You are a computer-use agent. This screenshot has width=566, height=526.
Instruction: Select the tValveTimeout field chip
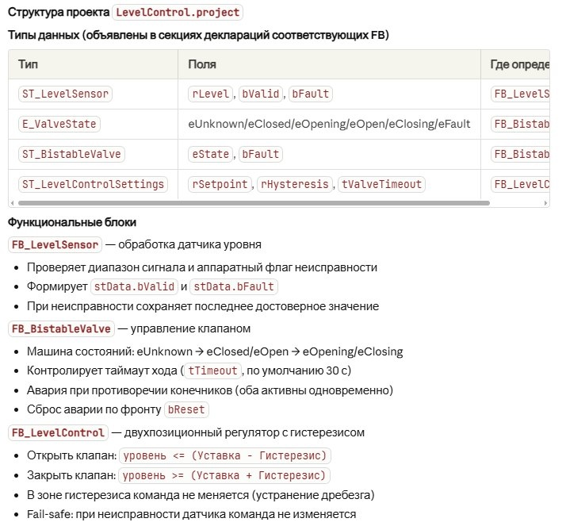(x=381, y=184)
